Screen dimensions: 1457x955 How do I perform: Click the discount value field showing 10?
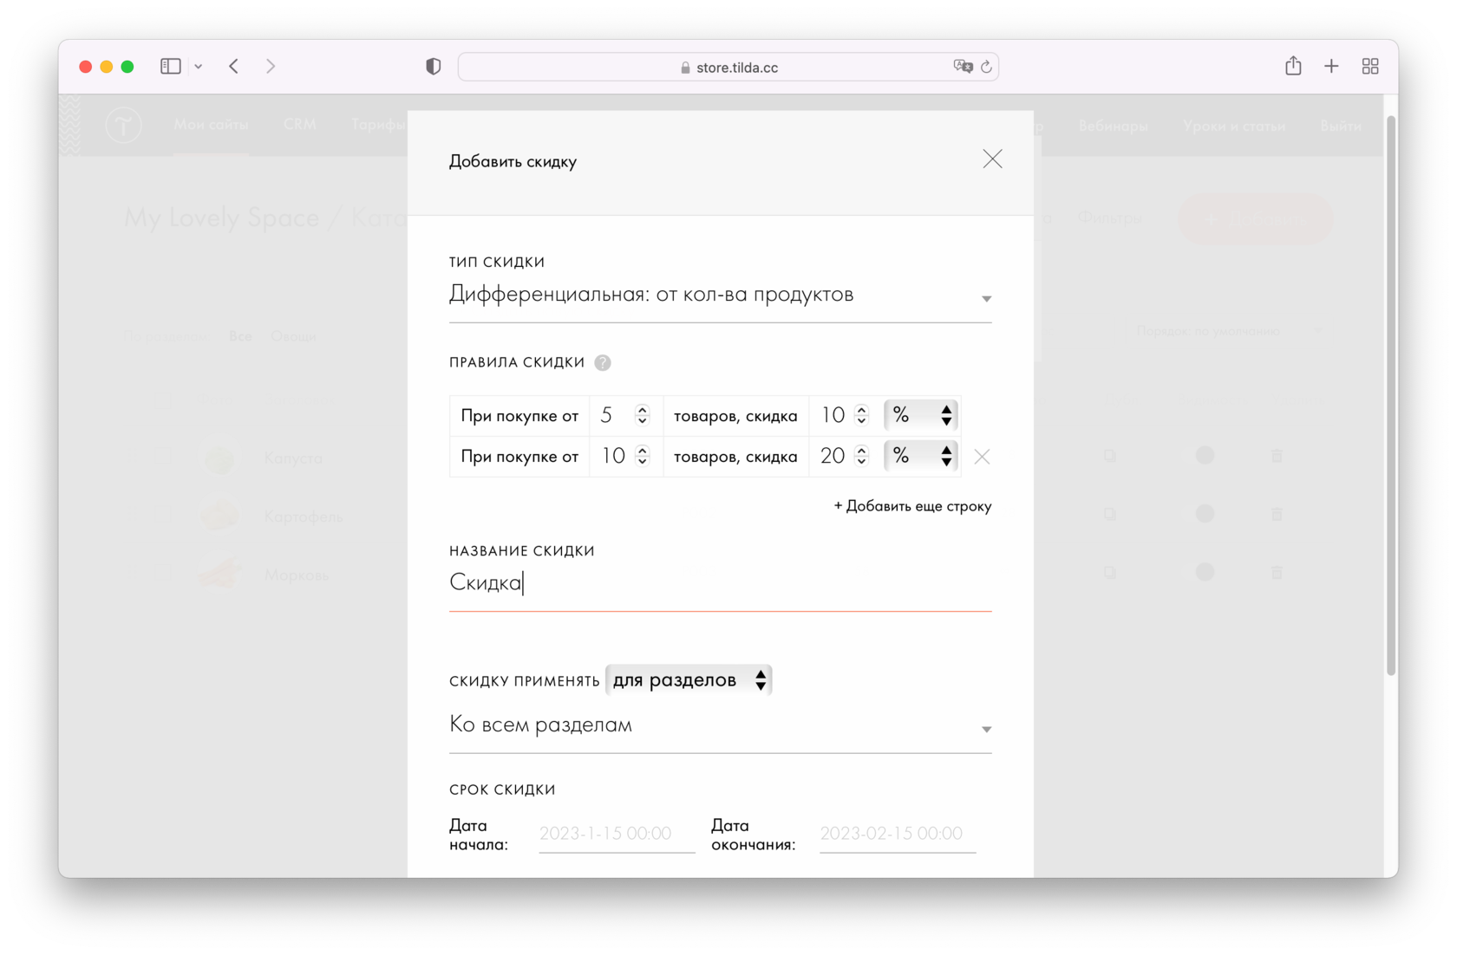click(x=832, y=416)
